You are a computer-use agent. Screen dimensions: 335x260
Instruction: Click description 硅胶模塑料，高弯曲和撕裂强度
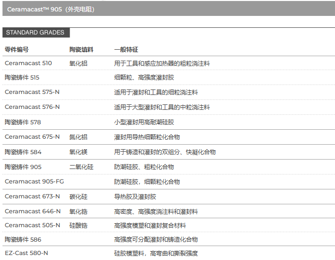156,254
